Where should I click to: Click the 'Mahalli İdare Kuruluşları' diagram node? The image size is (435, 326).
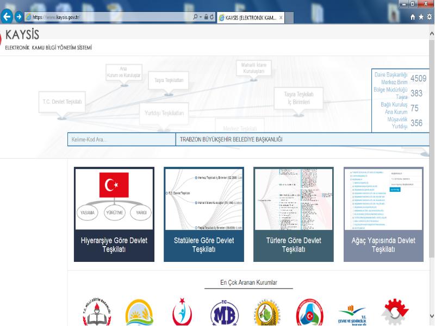(x=253, y=68)
